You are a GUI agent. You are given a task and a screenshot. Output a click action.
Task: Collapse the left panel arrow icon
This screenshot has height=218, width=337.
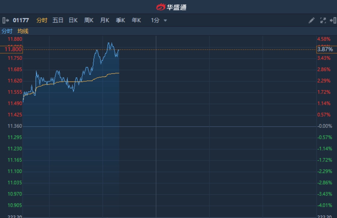pos(5,20)
